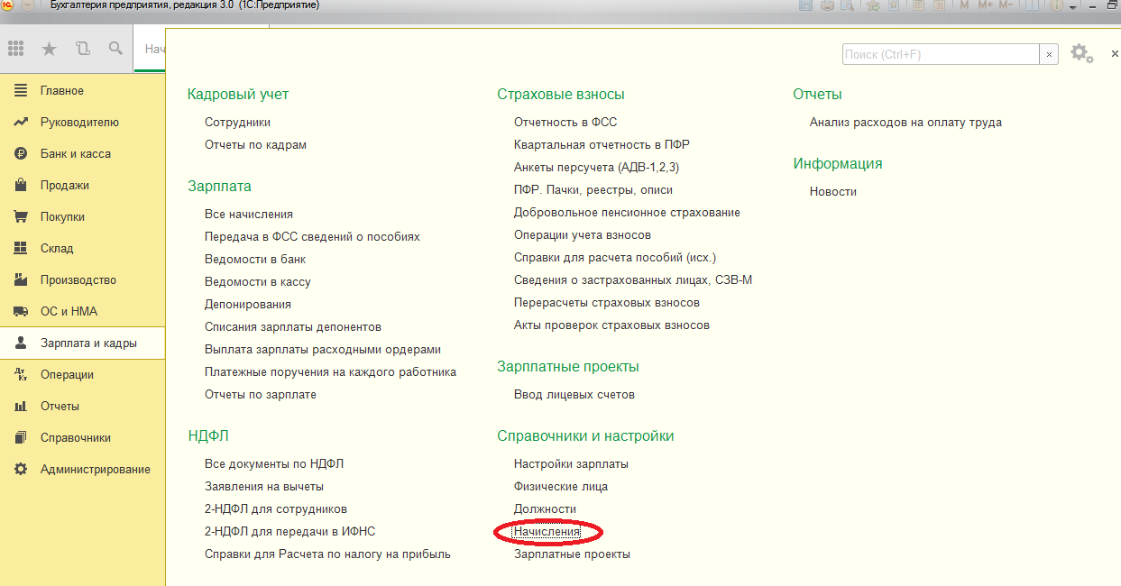Image resolution: width=1121 pixels, height=586 pixels.
Task: Open Отчеты по кадрам
Action: [255, 145]
